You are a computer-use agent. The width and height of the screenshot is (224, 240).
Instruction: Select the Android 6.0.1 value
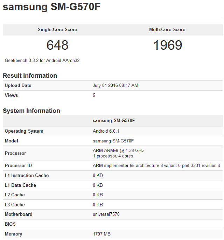click(106, 131)
